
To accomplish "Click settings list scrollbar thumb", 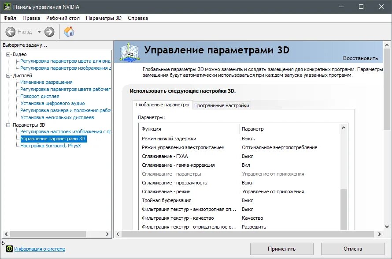I will coord(344,210).
